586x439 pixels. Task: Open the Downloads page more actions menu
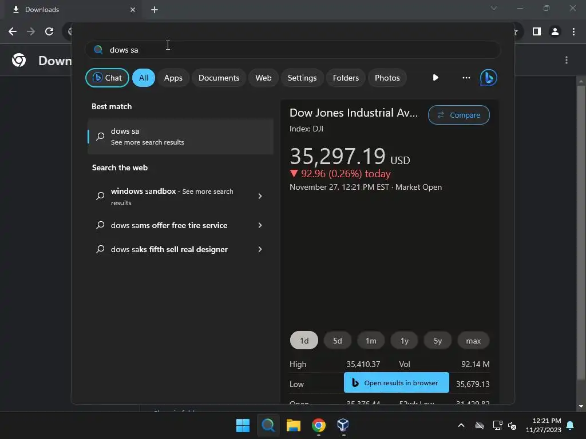pos(567,60)
